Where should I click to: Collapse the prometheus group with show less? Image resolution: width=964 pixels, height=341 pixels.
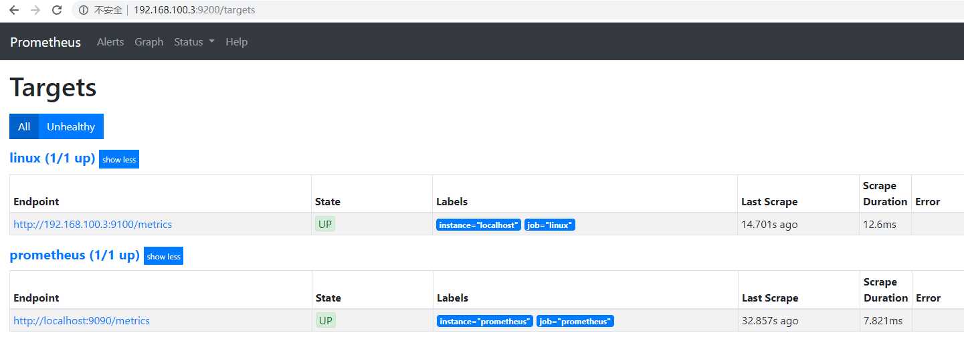pyautogui.click(x=163, y=256)
